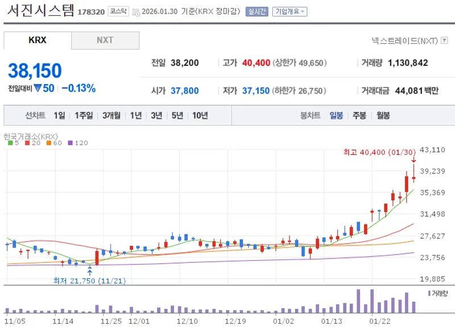Switch to the NXT exchange tab

[105, 41]
